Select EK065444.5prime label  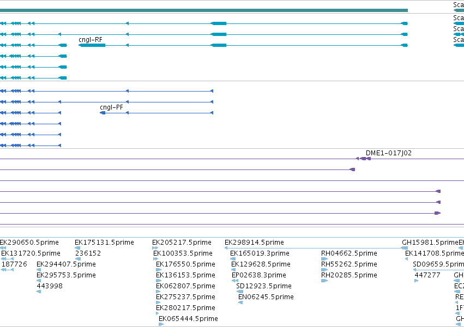pos(188,319)
